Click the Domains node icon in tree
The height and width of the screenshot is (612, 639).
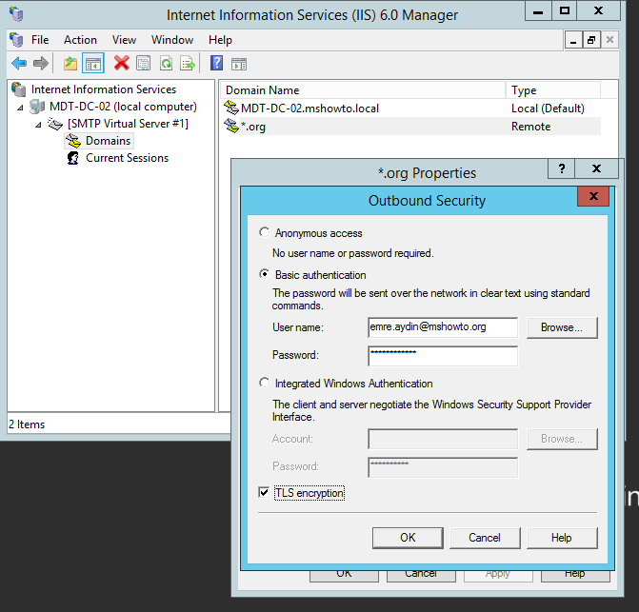point(73,141)
